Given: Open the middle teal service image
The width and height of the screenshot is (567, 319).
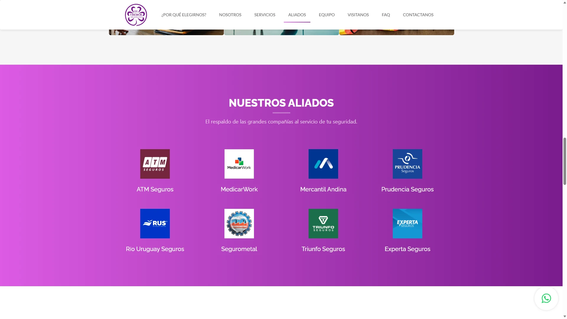Looking at the screenshot, I should coord(281,32).
